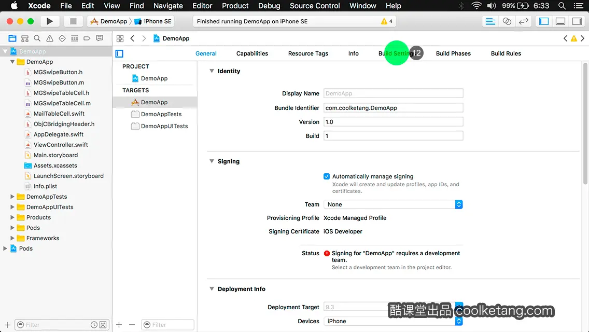The width and height of the screenshot is (589, 332).
Task: Switch to Version editor
Action: pos(523,21)
